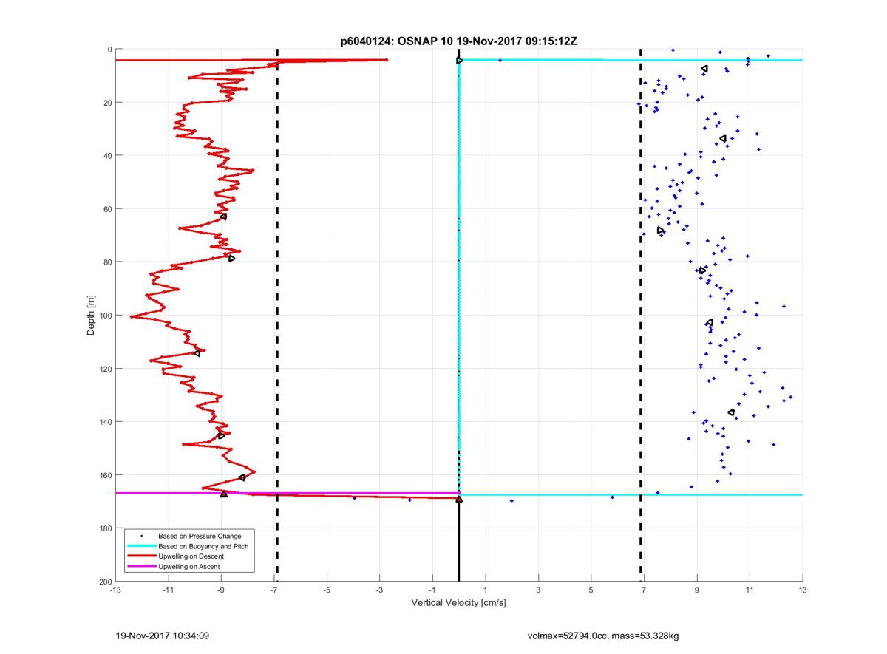Click the depth axis tick label '120'
887x654 pixels.
pos(106,369)
